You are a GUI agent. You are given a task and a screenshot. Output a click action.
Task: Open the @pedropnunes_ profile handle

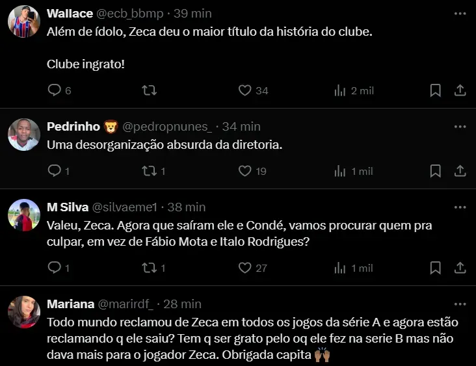pos(167,126)
